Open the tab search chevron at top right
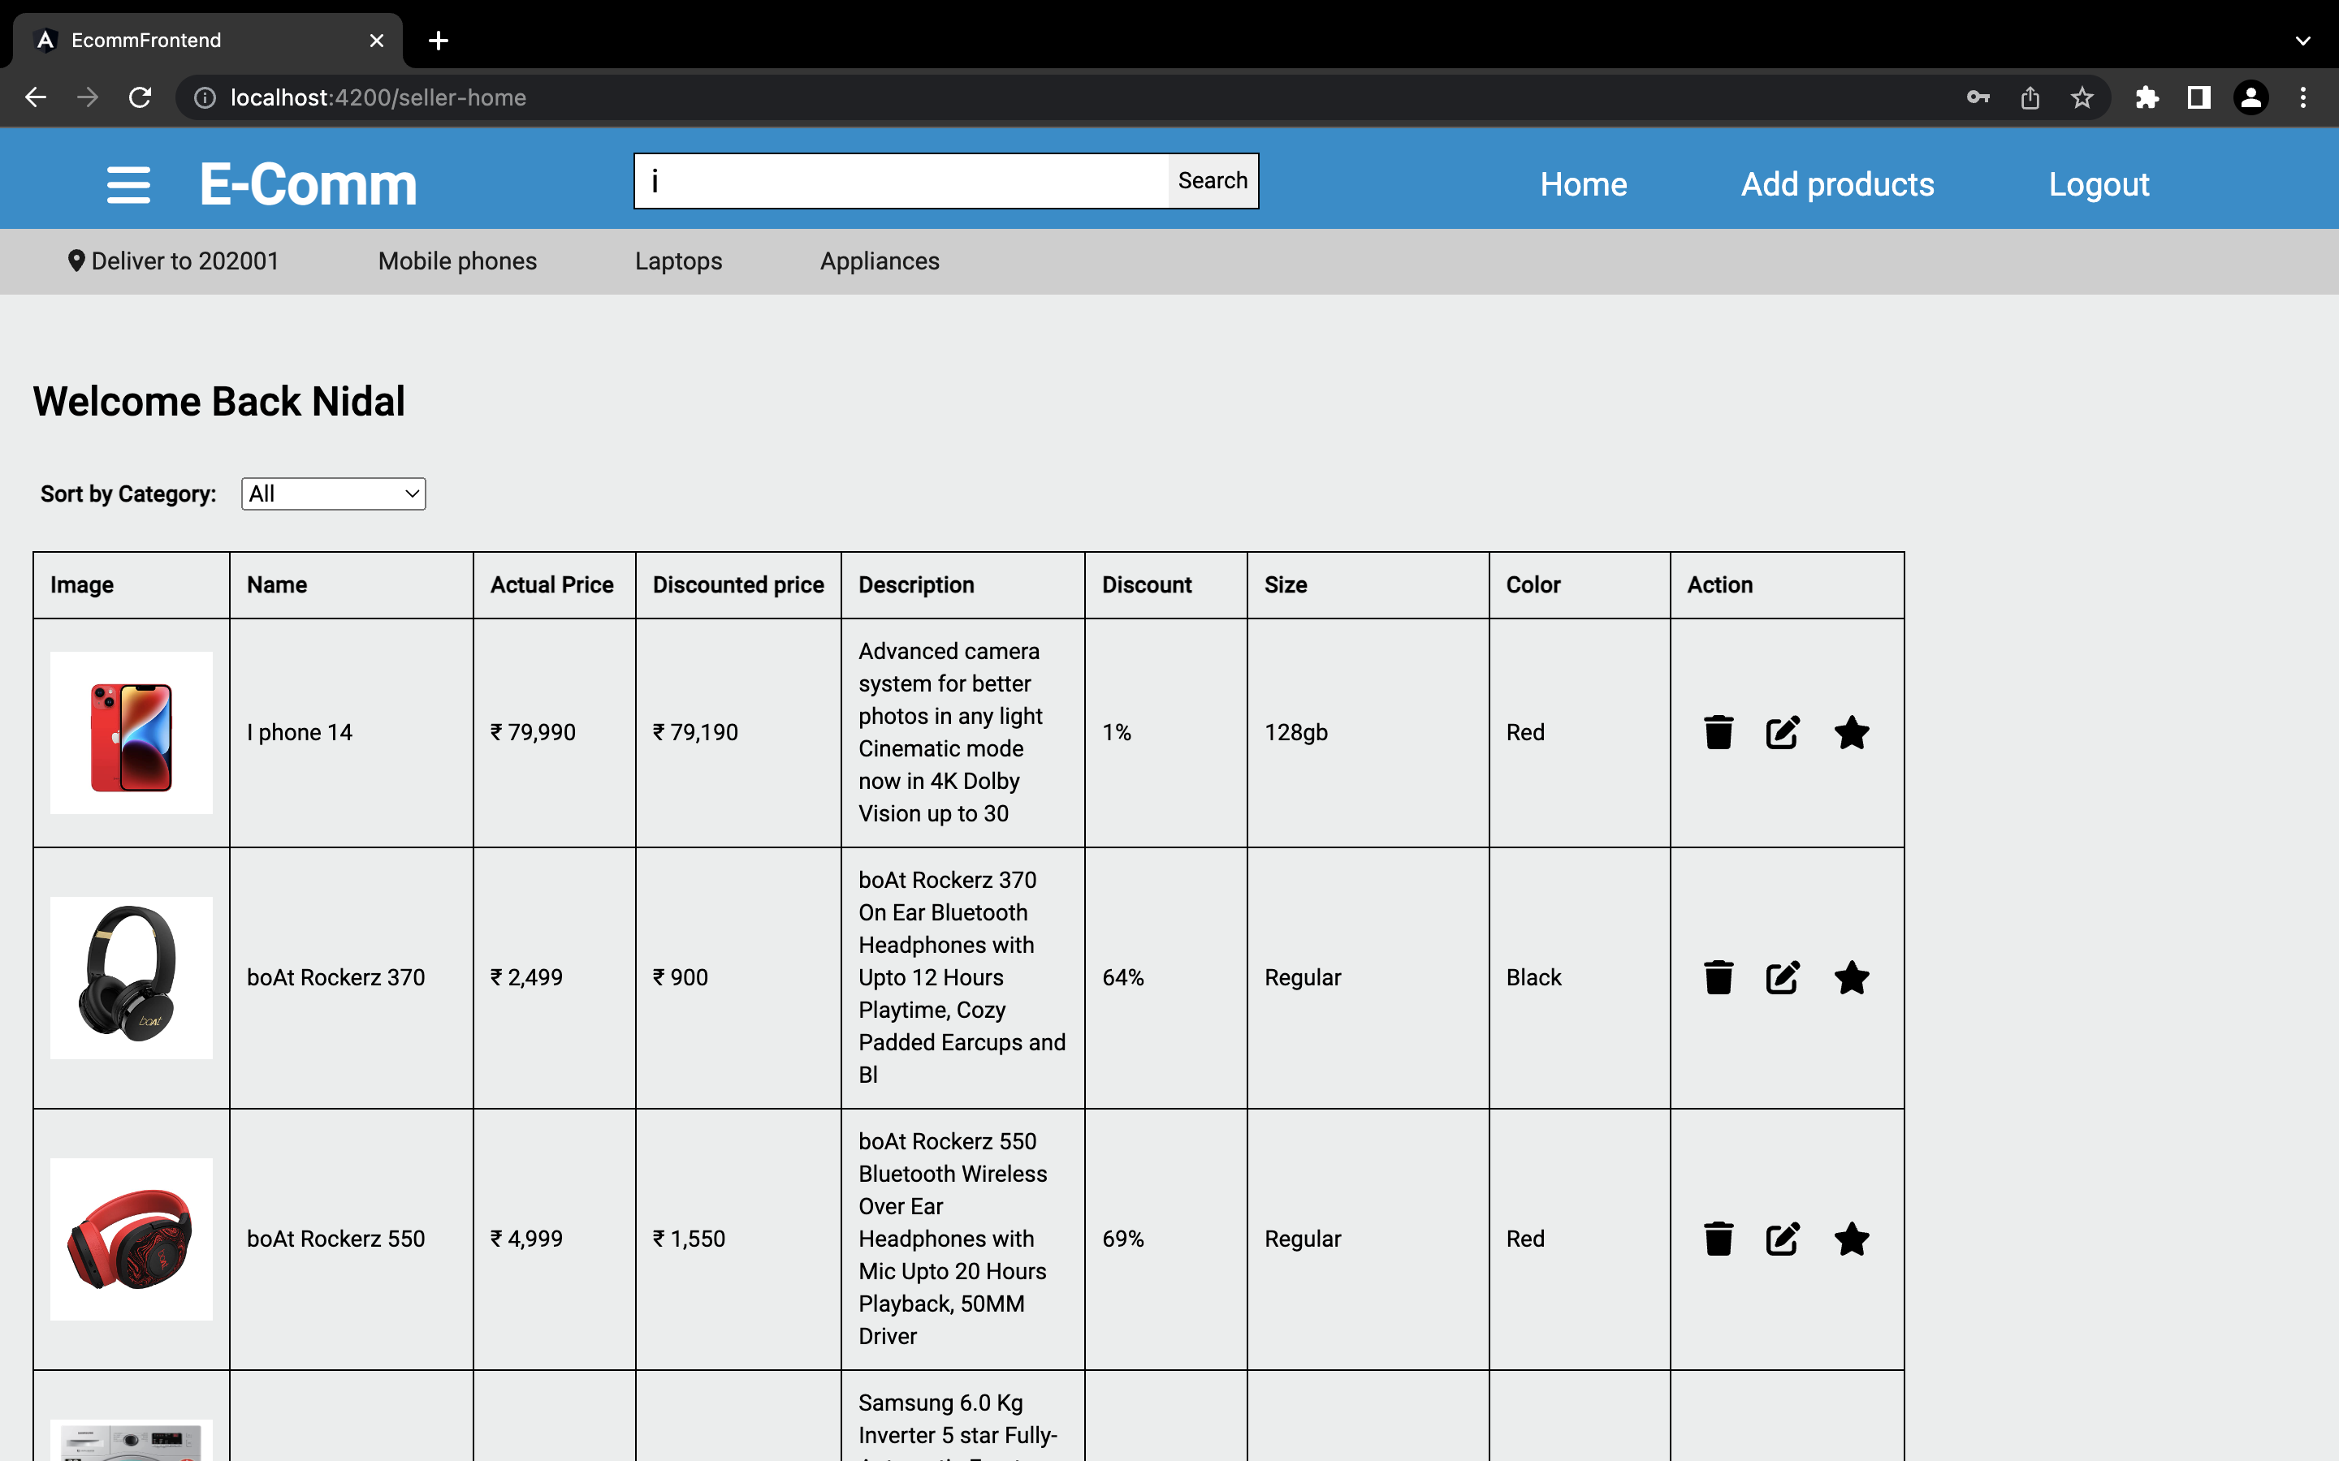This screenshot has height=1461, width=2339. pos(2303,41)
